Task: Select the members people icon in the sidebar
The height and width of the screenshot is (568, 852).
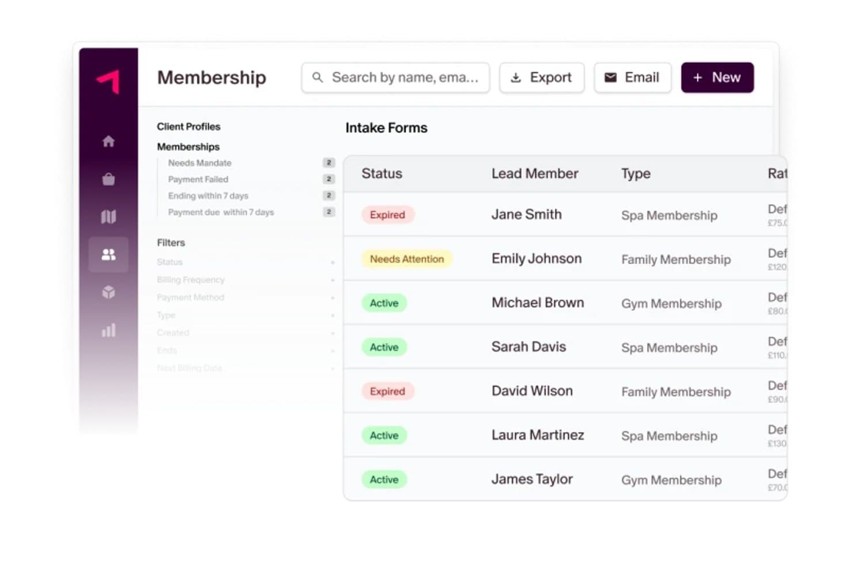Action: [x=108, y=254]
